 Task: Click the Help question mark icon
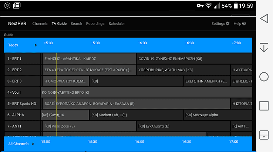(244, 24)
